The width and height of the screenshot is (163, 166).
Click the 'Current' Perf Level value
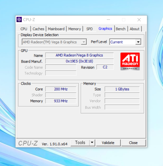117,42
